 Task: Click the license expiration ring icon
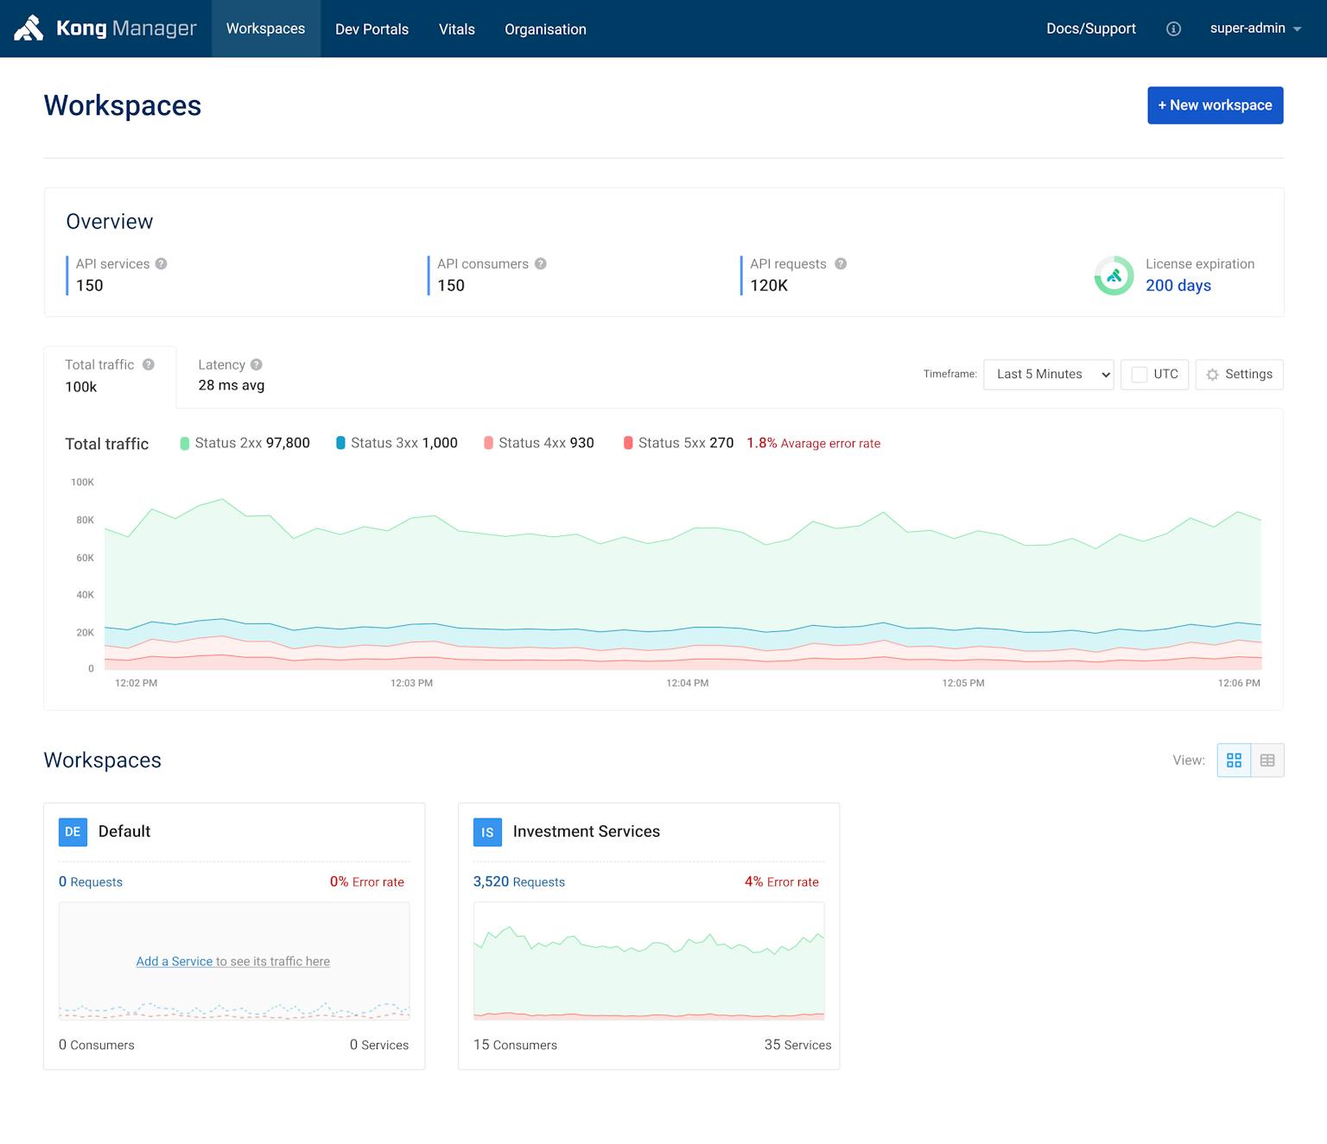click(1114, 275)
